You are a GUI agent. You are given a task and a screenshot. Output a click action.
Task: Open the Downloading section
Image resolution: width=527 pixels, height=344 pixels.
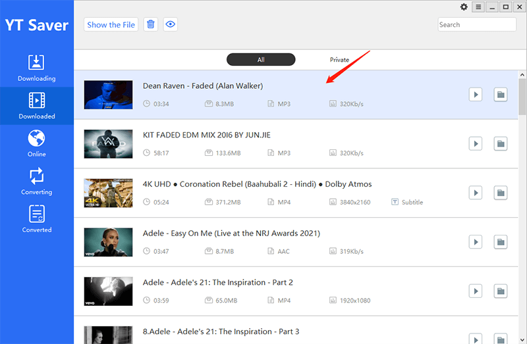click(37, 68)
